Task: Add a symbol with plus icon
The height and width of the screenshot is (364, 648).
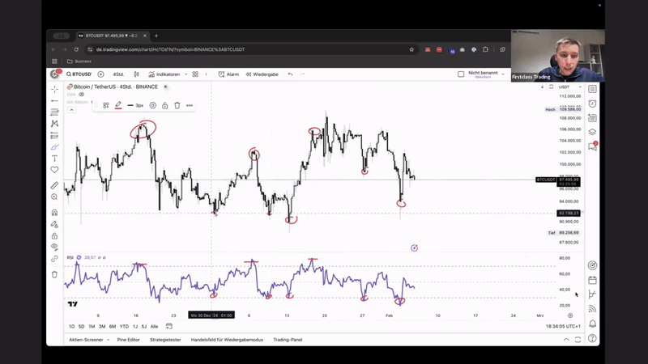Action: pyautogui.click(x=100, y=74)
